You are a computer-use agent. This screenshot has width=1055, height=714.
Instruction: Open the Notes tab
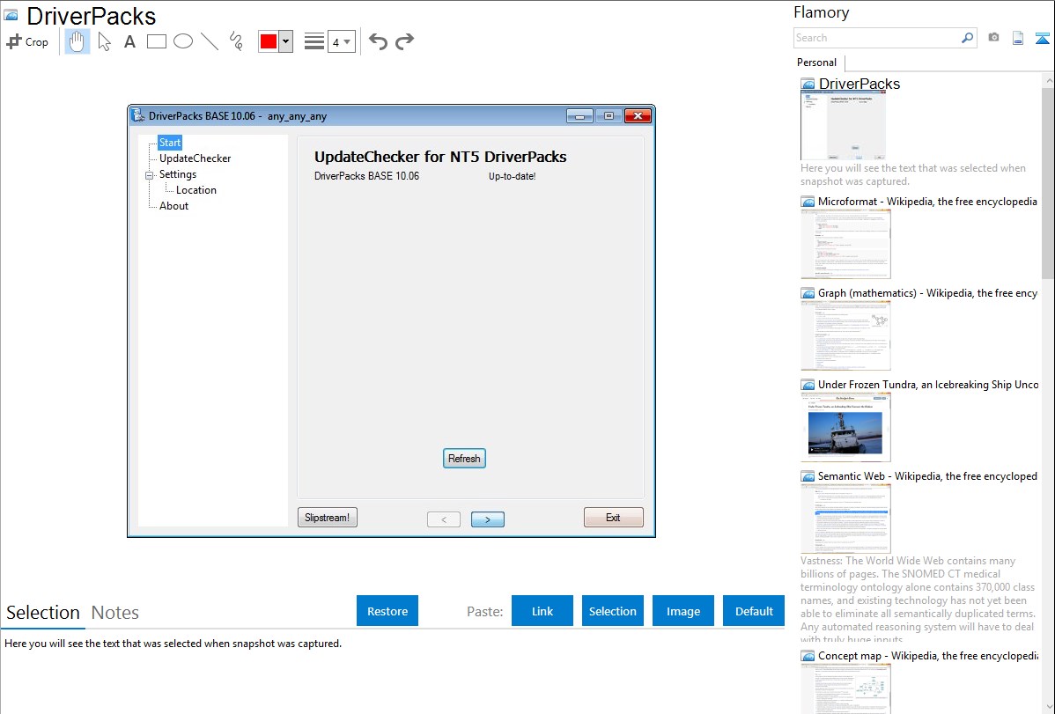coord(115,613)
